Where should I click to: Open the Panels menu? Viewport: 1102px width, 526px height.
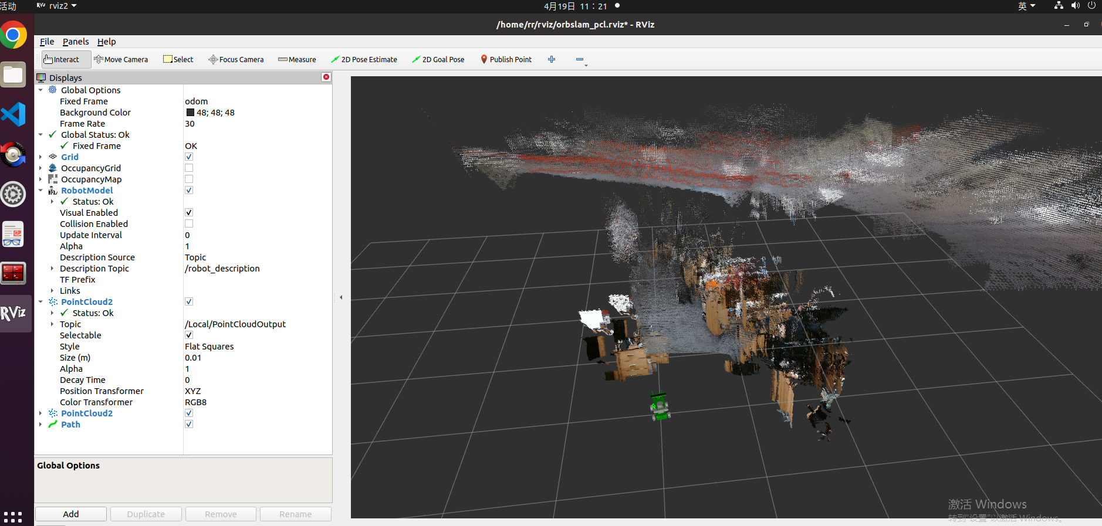[76, 42]
